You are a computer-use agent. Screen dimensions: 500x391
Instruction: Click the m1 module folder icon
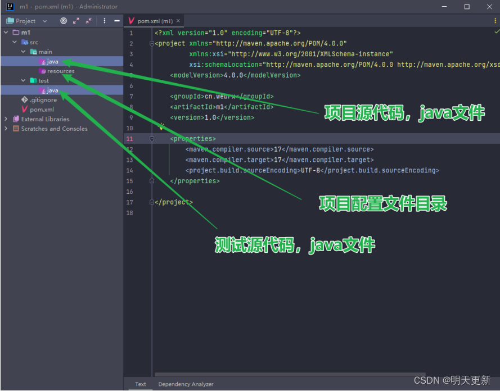tap(16, 33)
